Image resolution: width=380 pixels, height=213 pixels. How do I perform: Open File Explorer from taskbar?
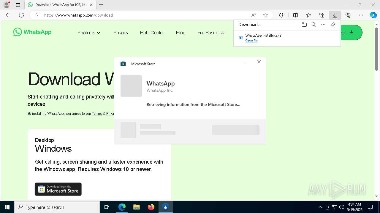pyautogui.click(x=137, y=207)
